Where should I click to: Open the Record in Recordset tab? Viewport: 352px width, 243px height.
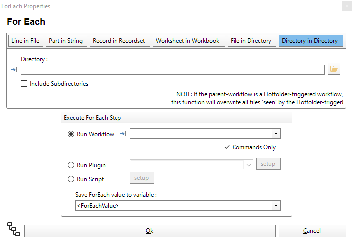point(119,41)
